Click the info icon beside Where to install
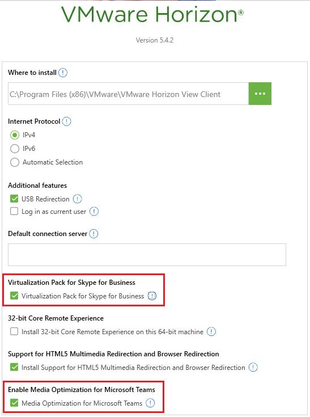 click(x=63, y=73)
